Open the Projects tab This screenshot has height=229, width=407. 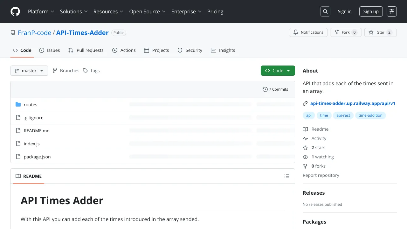pyautogui.click(x=156, y=50)
